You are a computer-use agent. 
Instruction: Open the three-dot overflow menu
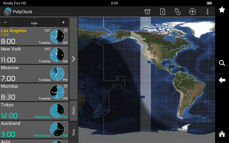[x=208, y=12]
